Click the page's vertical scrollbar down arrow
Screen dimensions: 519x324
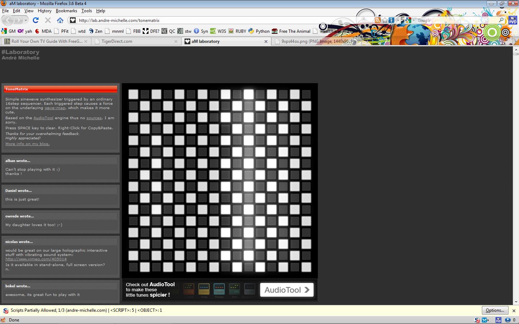point(516,302)
